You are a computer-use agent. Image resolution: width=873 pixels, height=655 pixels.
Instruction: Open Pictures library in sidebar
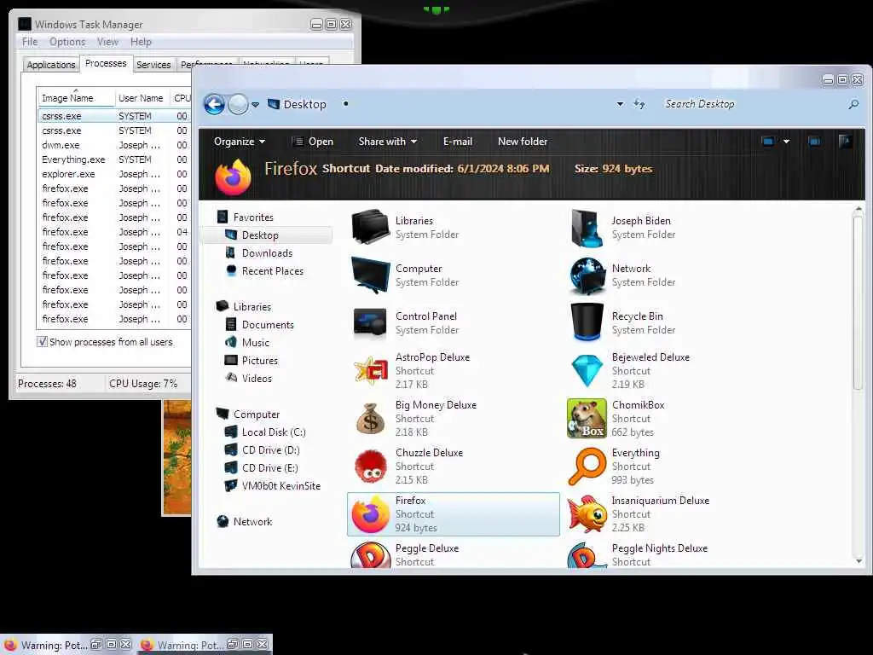point(251,360)
